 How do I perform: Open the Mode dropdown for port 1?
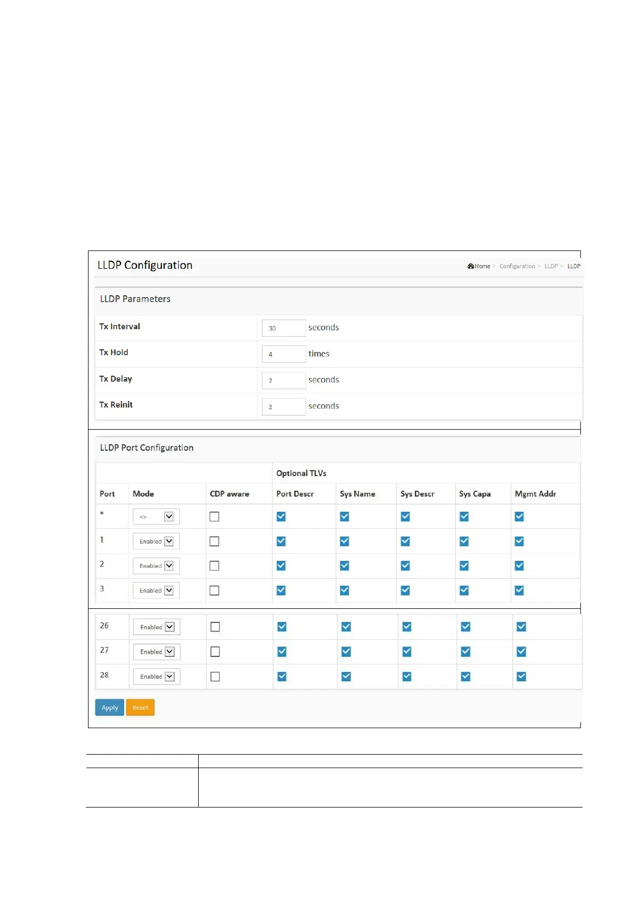point(156,541)
